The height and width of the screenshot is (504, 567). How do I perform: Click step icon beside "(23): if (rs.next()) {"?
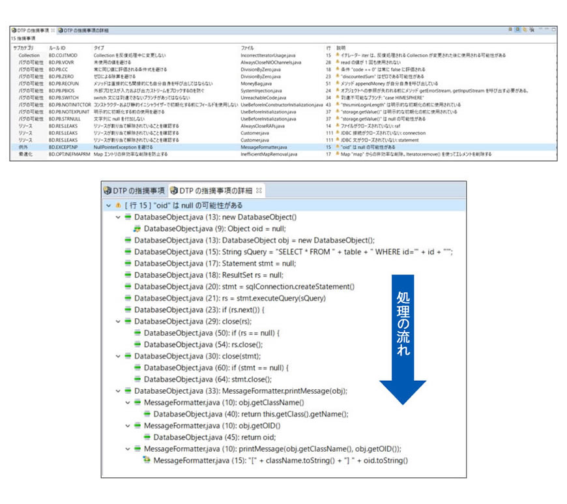tap(128, 309)
